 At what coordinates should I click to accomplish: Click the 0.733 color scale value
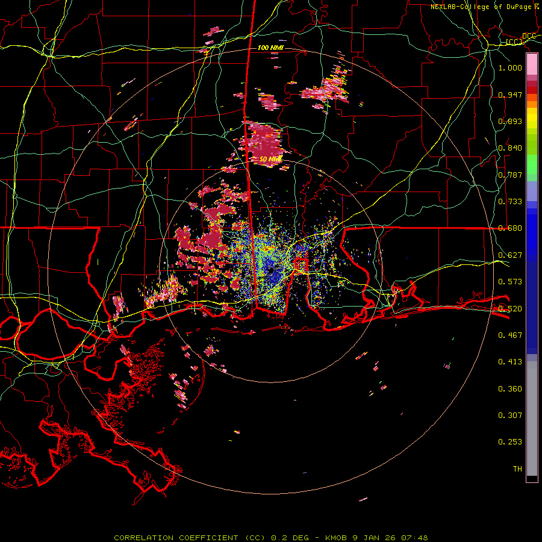point(510,202)
